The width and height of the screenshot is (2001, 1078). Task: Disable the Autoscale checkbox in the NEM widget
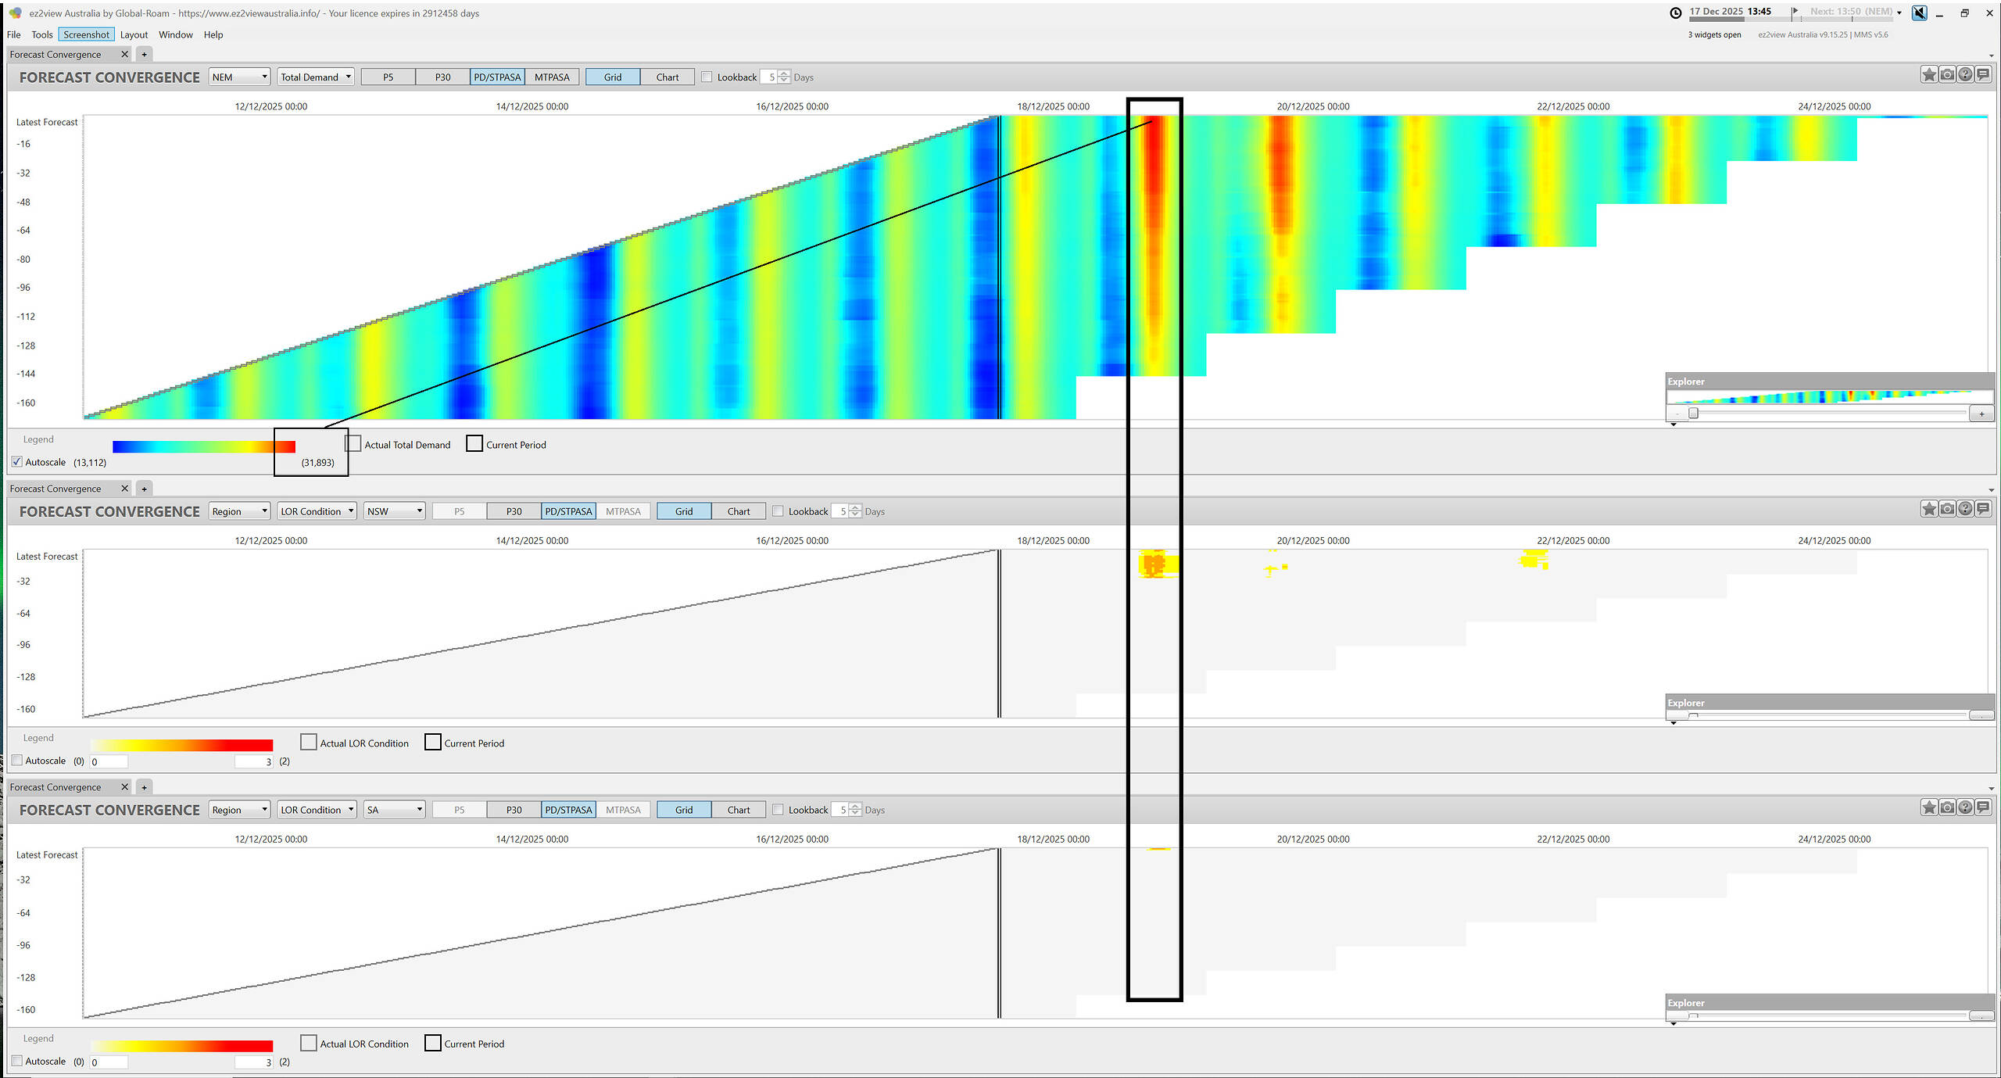coord(17,462)
